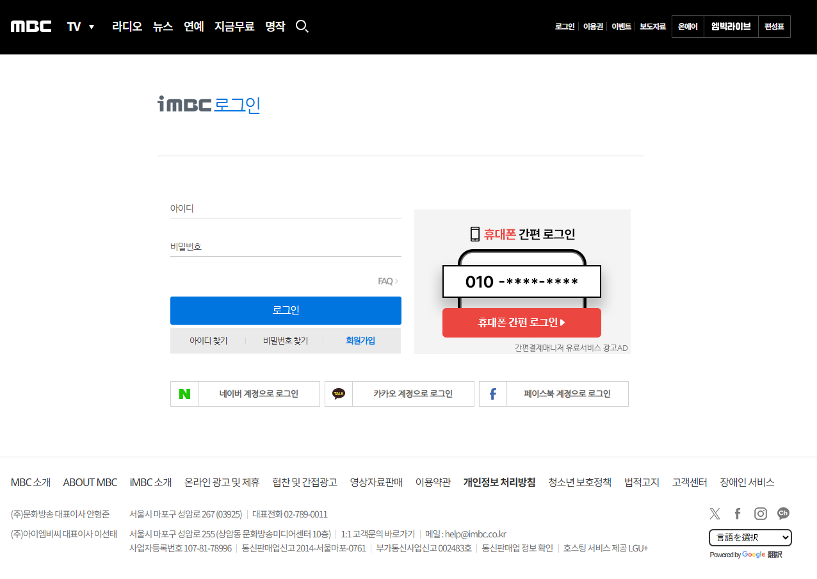817x579 pixels.
Task: Open 고객센터 footer link
Action: pos(690,482)
